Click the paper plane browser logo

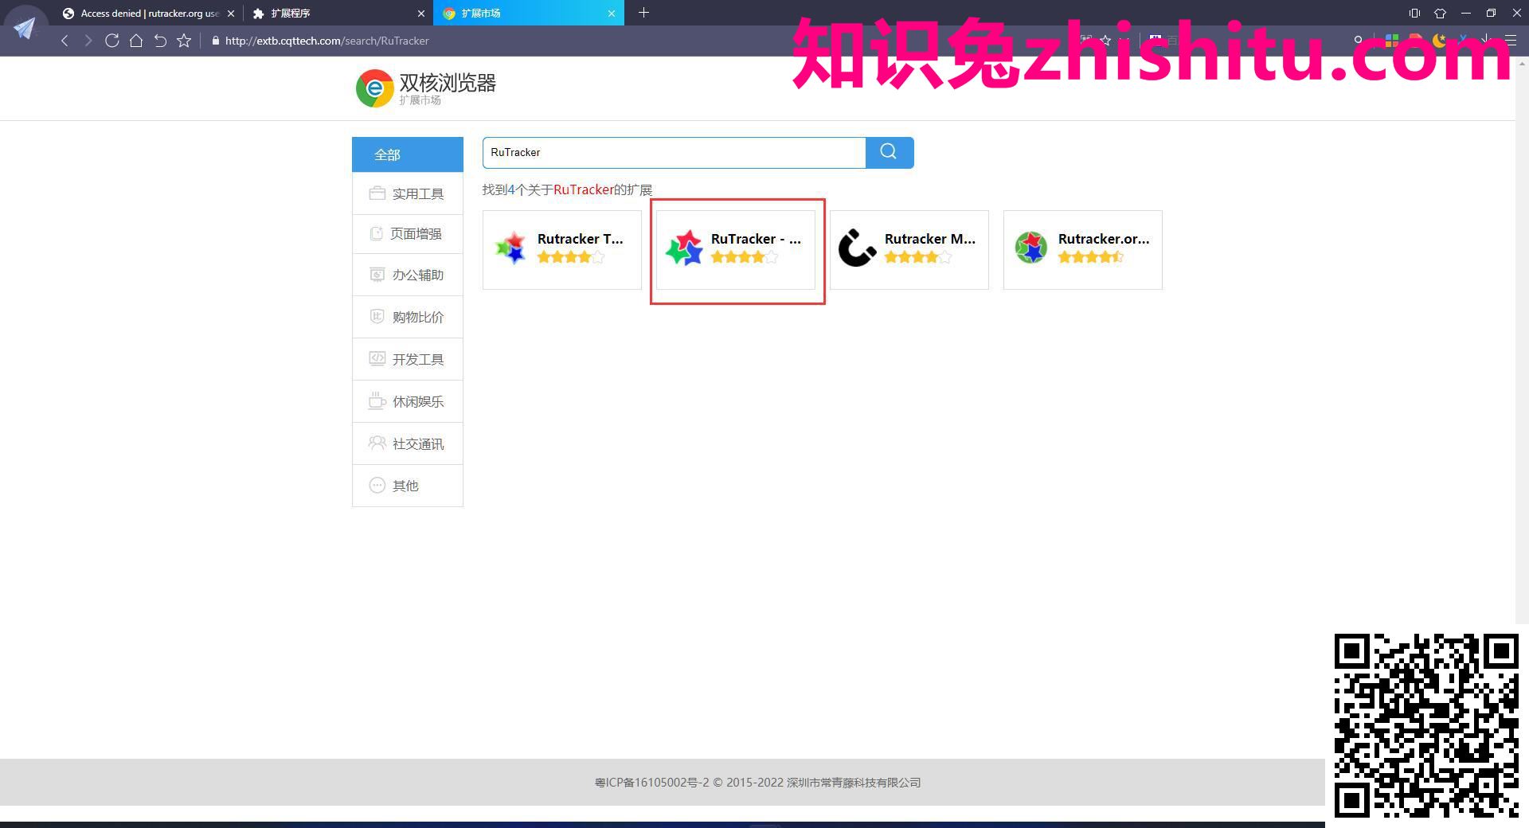point(25,29)
